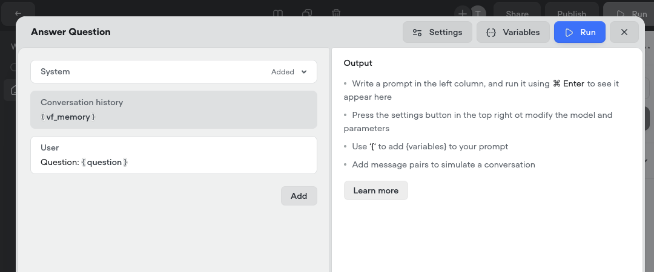Click the Added status label in the System row

[282, 72]
